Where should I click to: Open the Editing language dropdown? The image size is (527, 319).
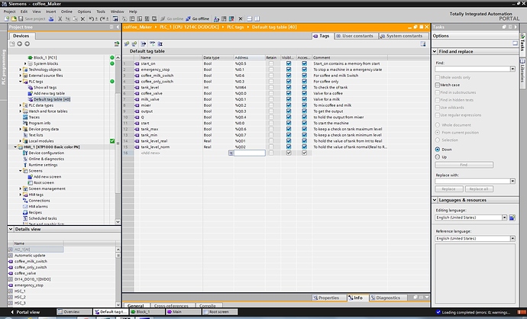click(x=505, y=217)
